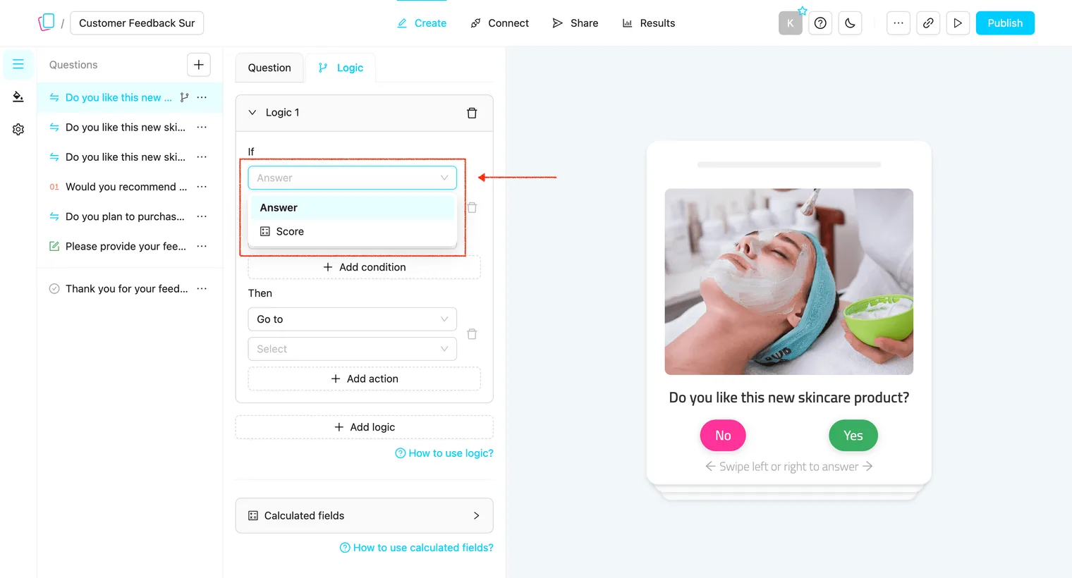Screen dimensions: 1072x578
Task: Open the more options ellipsis in header
Action: (x=899, y=23)
